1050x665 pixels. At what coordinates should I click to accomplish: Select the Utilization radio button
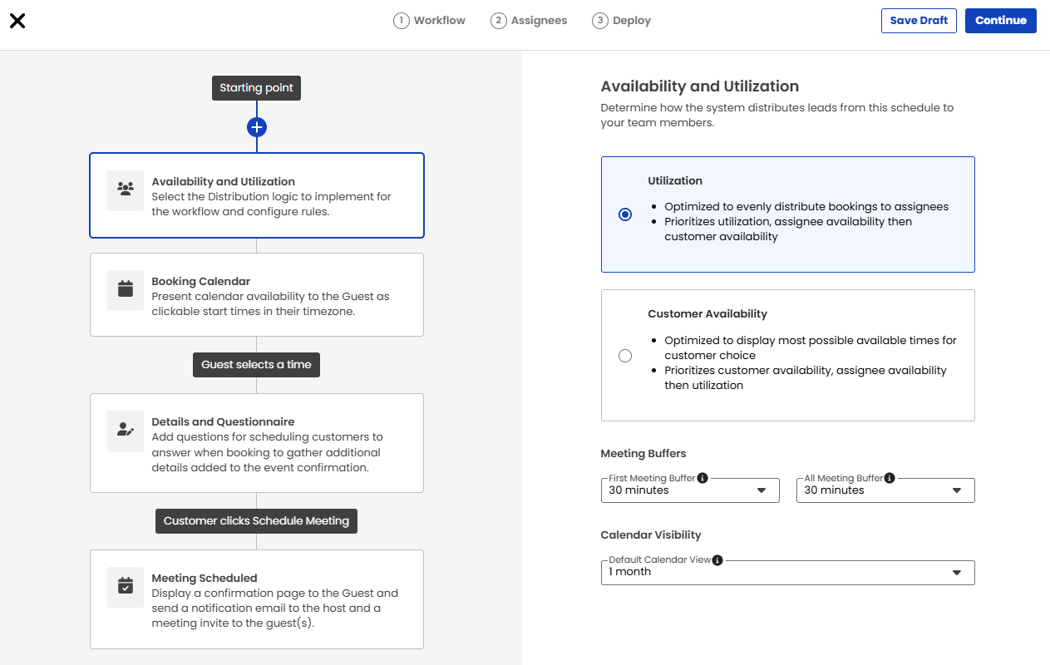click(x=625, y=214)
